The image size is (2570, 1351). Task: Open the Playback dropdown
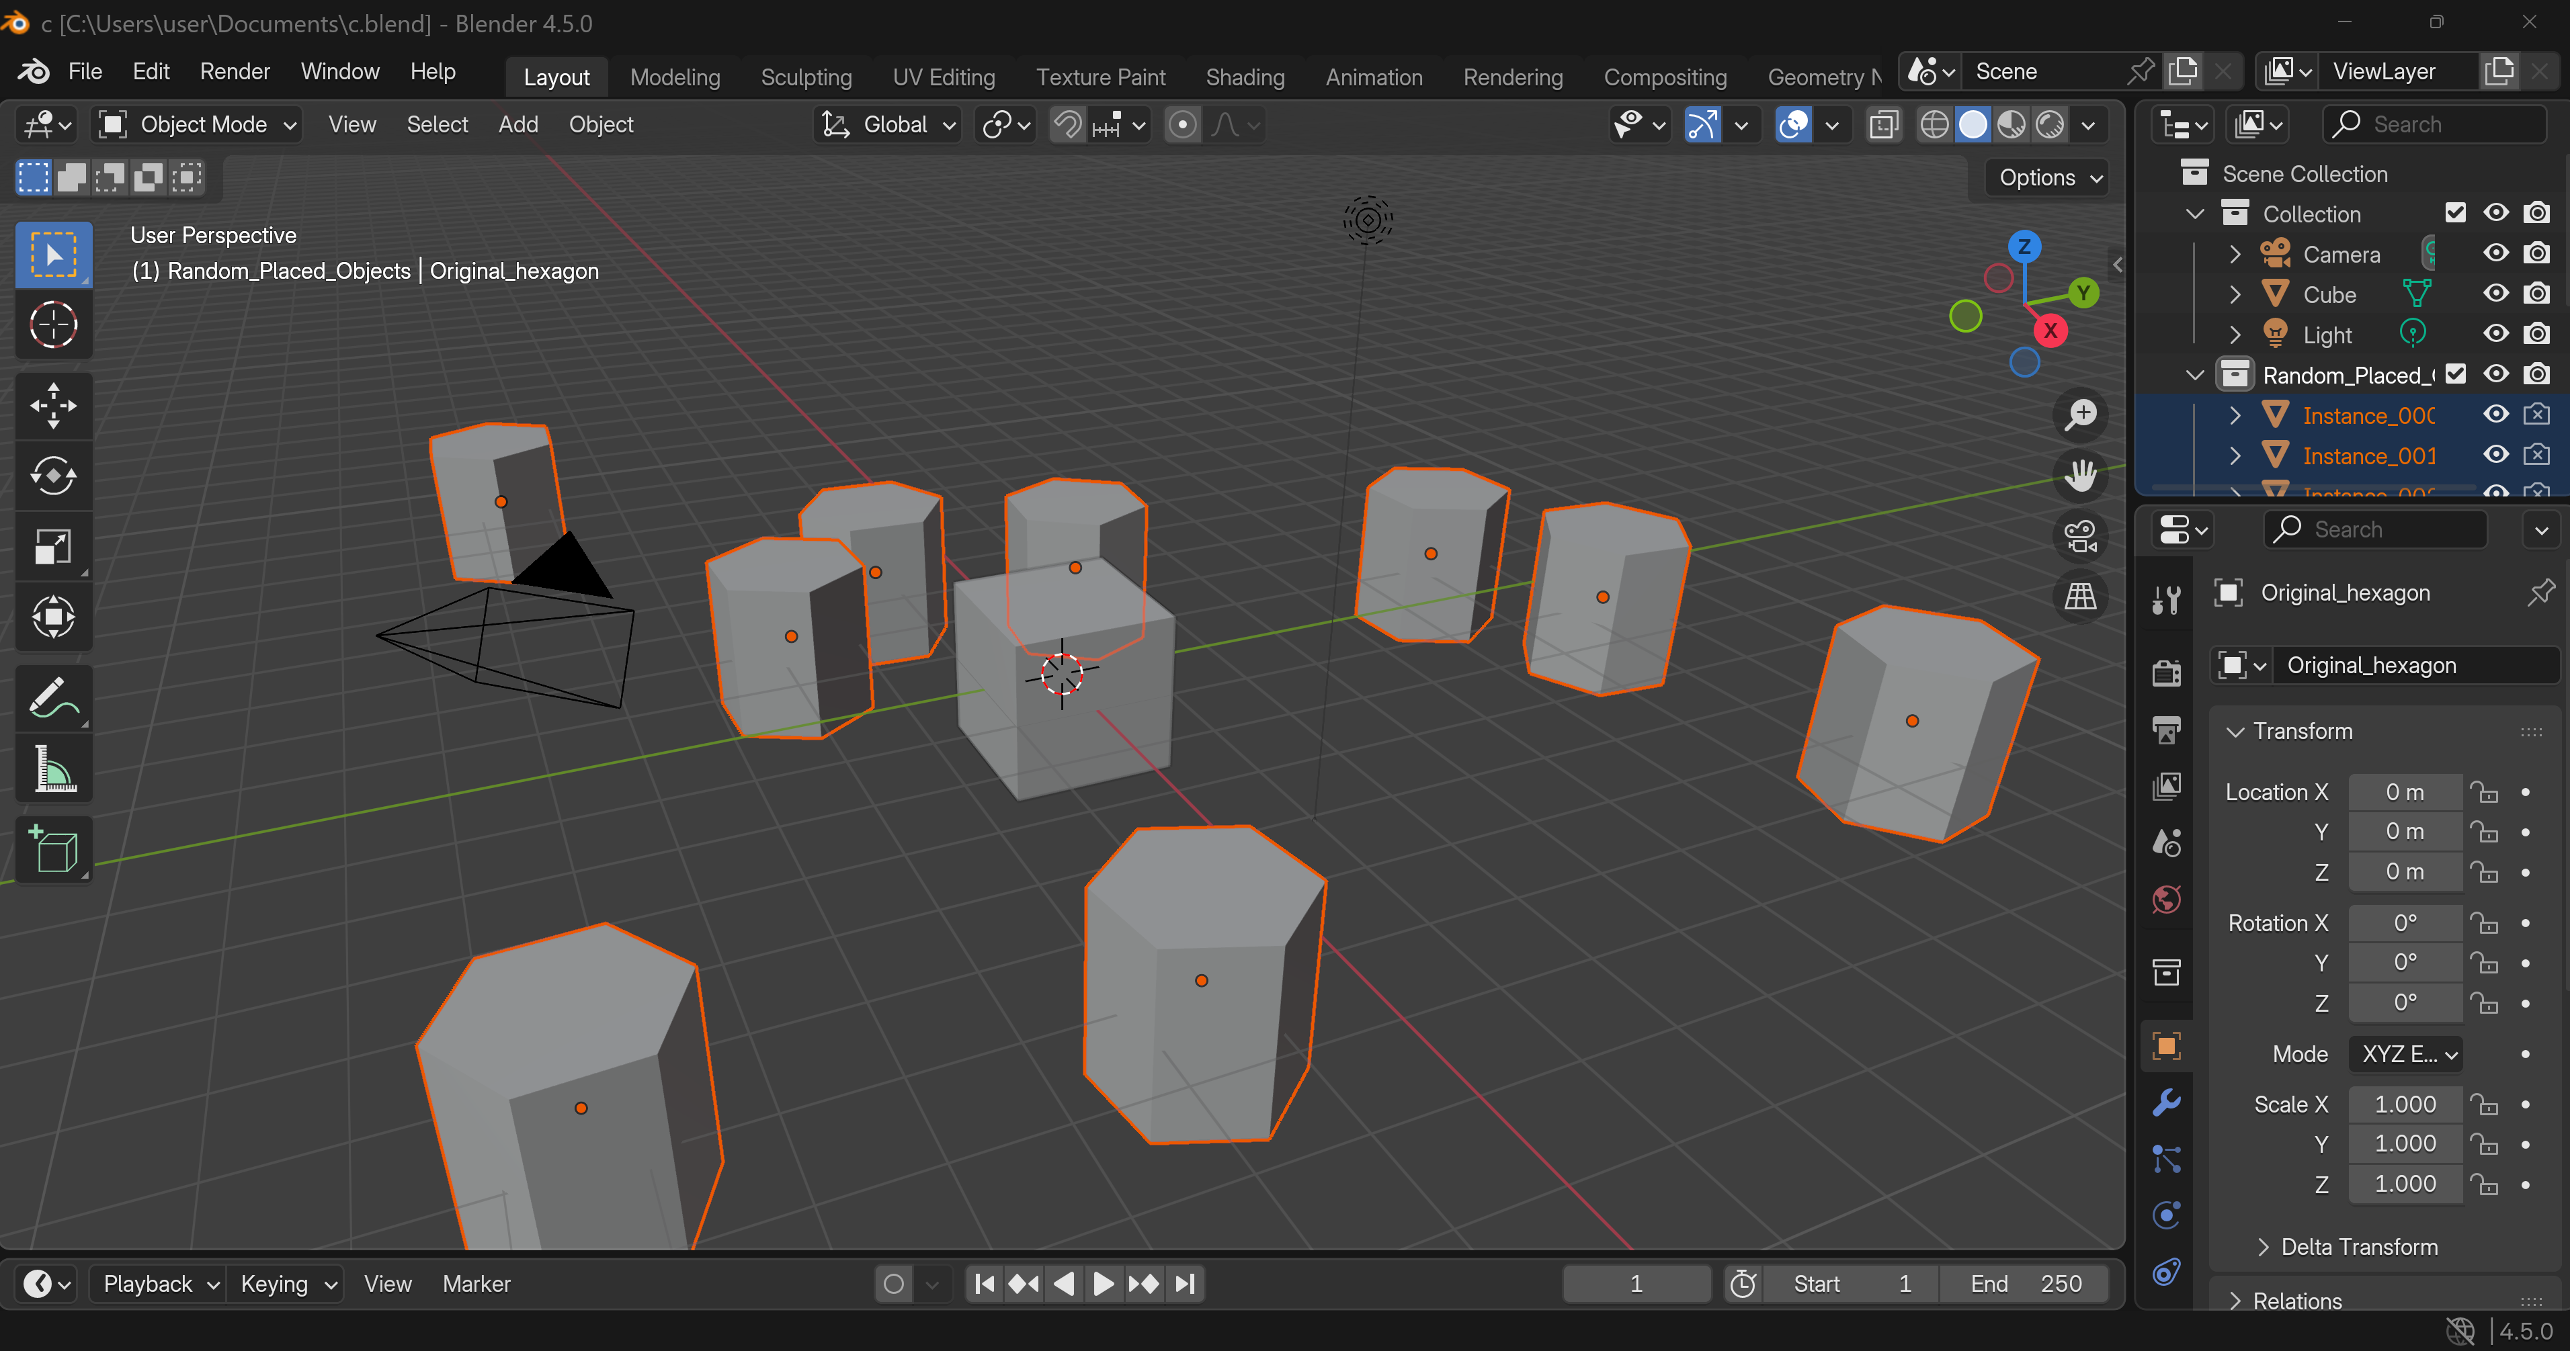coord(160,1283)
